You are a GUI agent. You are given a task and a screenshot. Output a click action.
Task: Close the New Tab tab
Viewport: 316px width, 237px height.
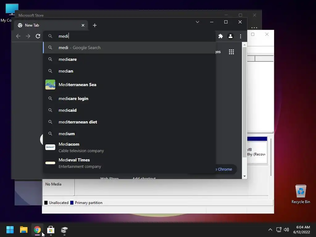coord(83,25)
